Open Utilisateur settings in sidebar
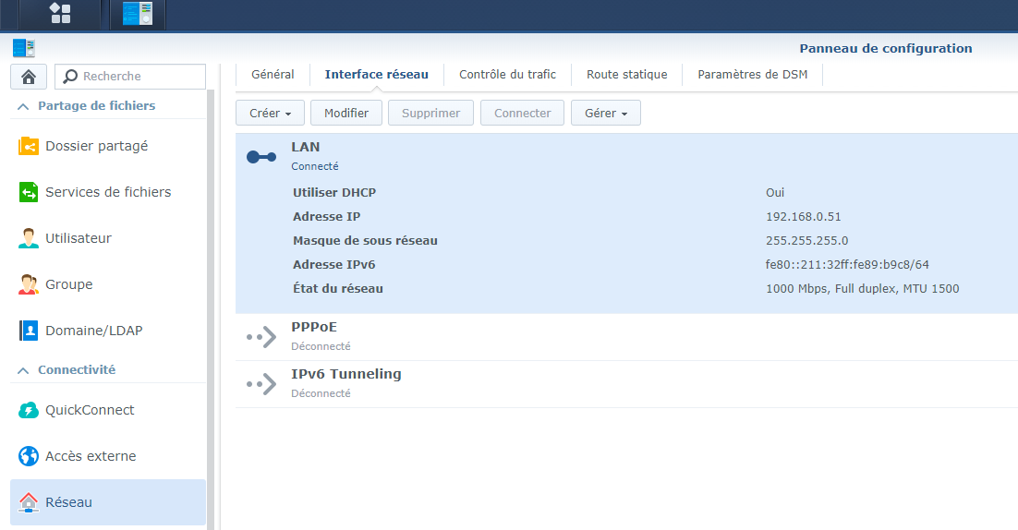Image resolution: width=1018 pixels, height=530 pixels. pyautogui.click(x=108, y=238)
